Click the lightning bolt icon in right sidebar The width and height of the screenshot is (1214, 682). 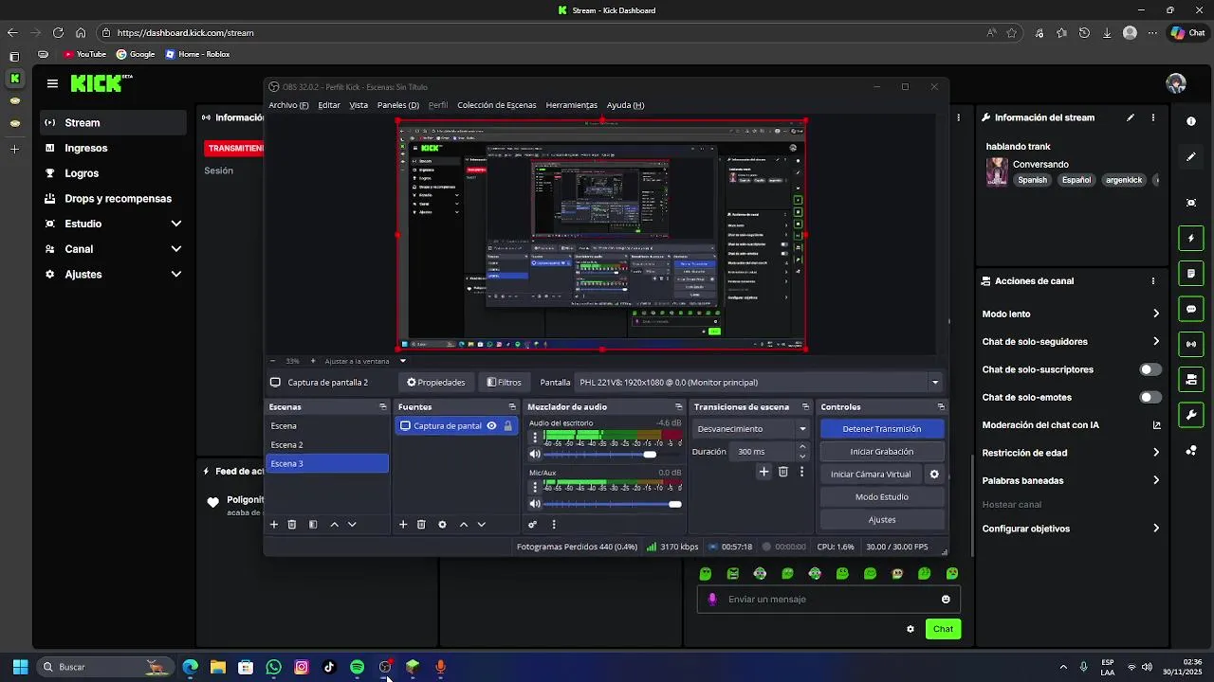1191,238
